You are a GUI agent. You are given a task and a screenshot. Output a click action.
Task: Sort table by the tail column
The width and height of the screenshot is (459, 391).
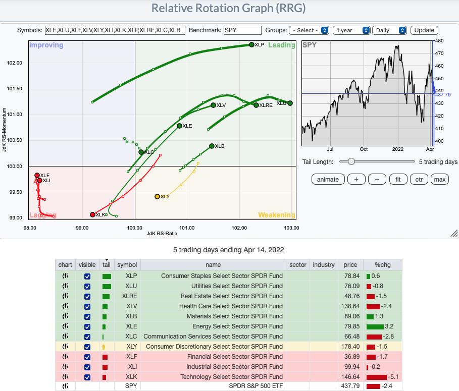(107, 265)
